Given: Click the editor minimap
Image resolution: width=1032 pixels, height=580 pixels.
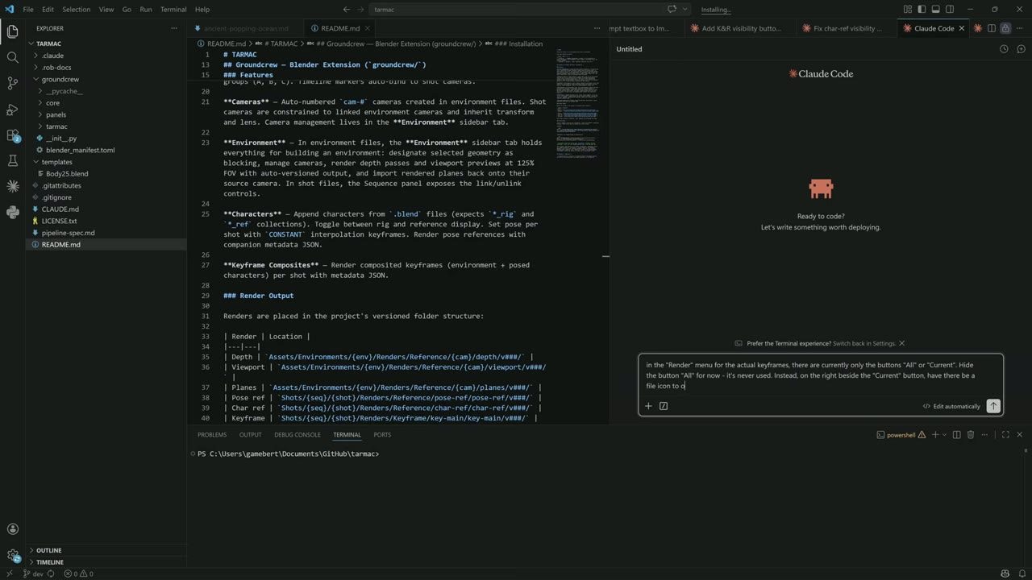Looking at the screenshot, I should (x=578, y=105).
